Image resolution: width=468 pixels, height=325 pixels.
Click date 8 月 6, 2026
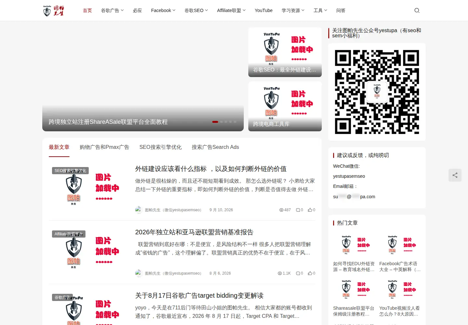point(220,273)
